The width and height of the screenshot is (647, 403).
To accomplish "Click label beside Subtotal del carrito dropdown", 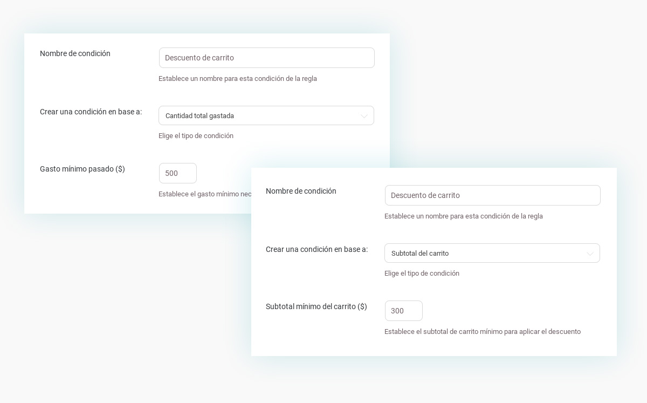I will (316, 249).
